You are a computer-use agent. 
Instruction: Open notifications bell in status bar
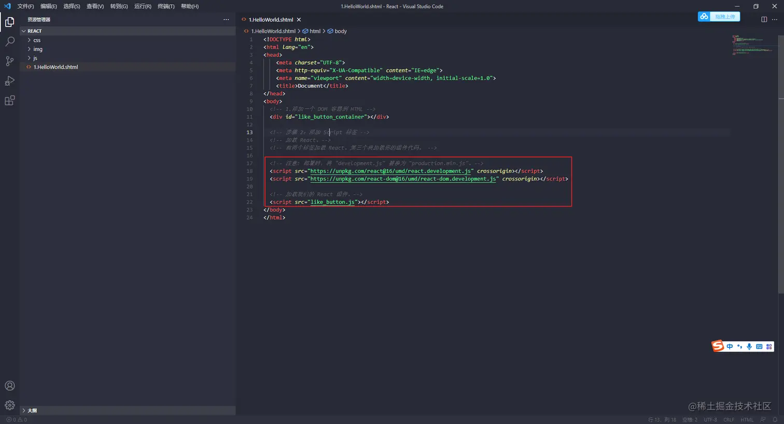[775, 420]
